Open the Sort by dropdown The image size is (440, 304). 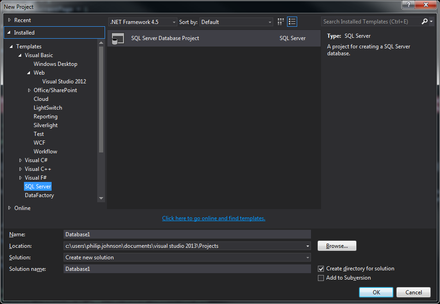tap(237, 22)
